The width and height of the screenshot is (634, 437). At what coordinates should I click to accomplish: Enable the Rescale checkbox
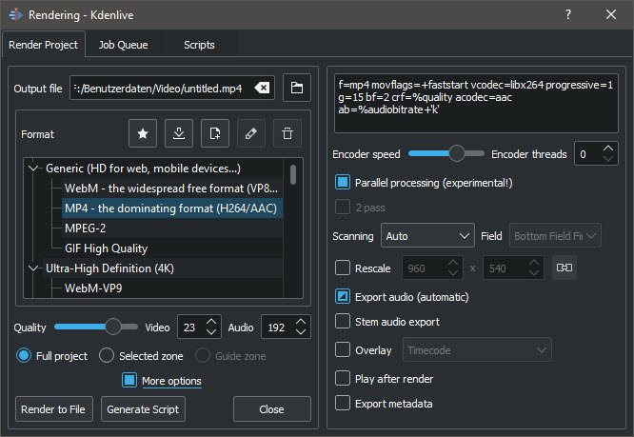tap(343, 268)
